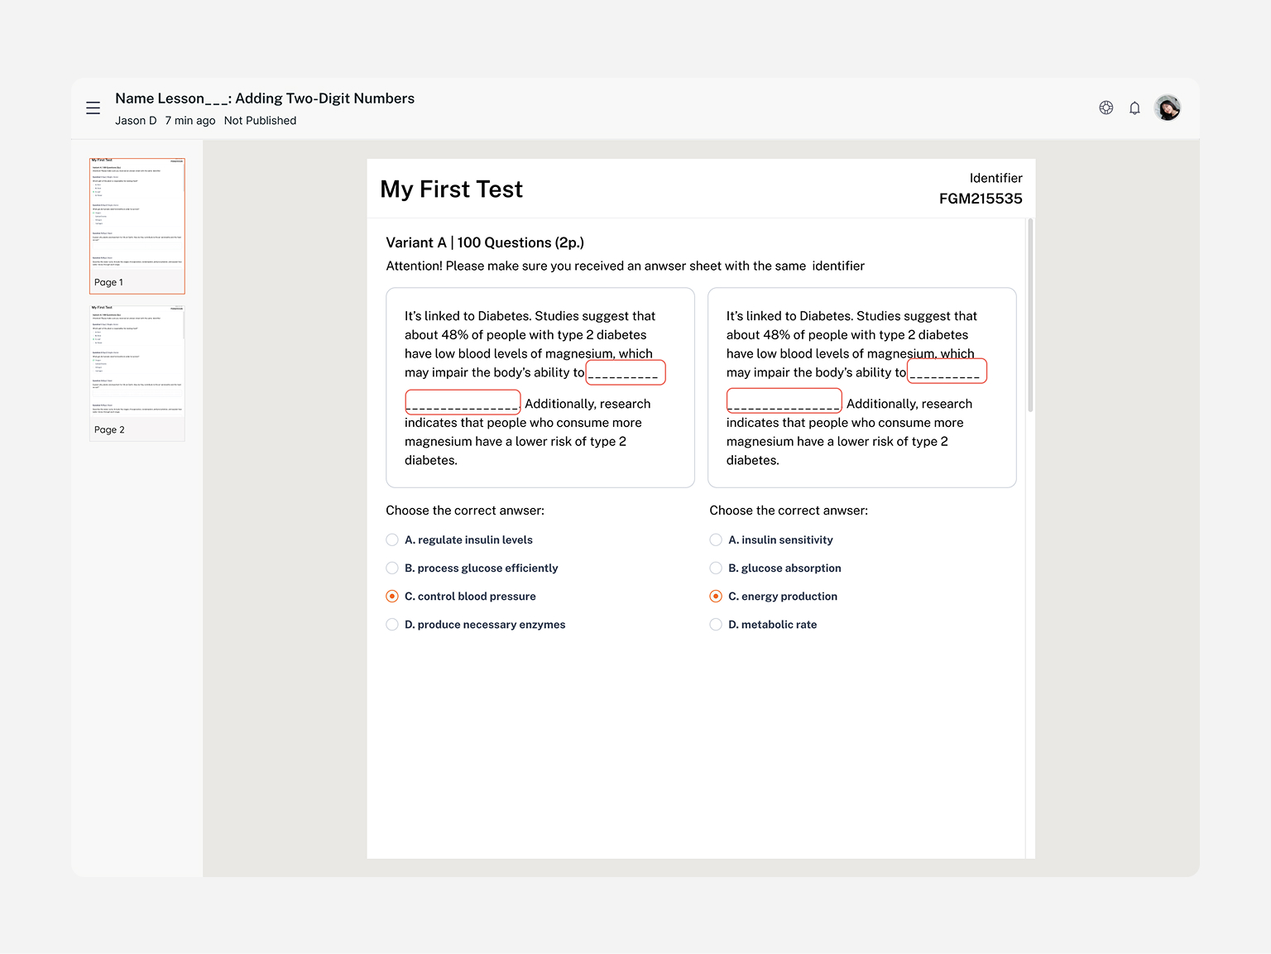
Task: Select answer D metabolic rate
Action: [x=715, y=625]
